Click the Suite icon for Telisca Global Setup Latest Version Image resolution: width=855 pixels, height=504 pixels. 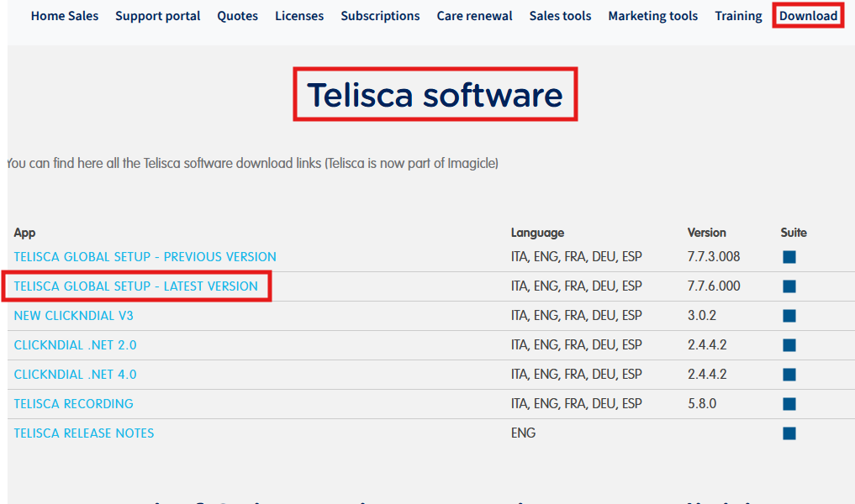click(x=789, y=286)
